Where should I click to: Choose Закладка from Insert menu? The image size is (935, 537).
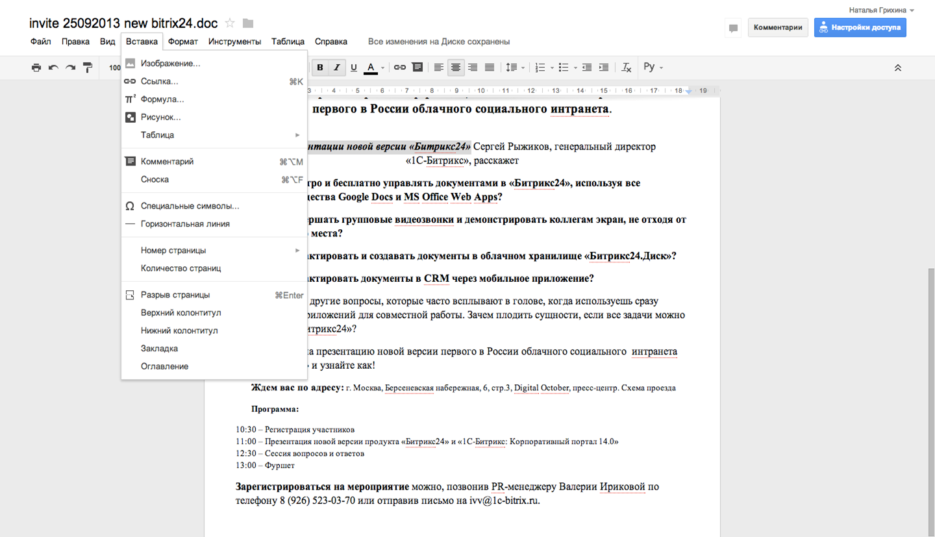pos(214,349)
